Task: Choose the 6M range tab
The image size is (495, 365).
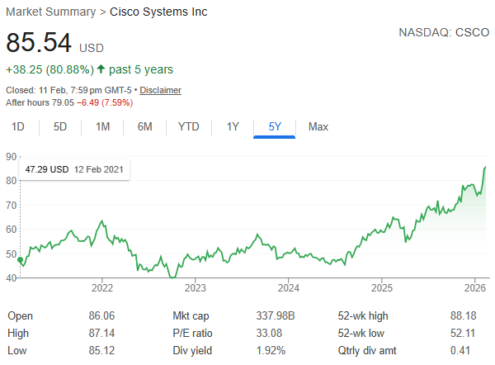Action: tap(145, 126)
